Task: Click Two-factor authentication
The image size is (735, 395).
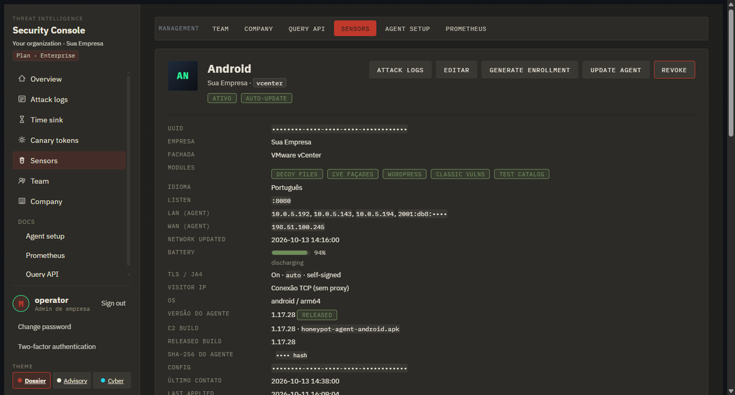Action: (57, 347)
